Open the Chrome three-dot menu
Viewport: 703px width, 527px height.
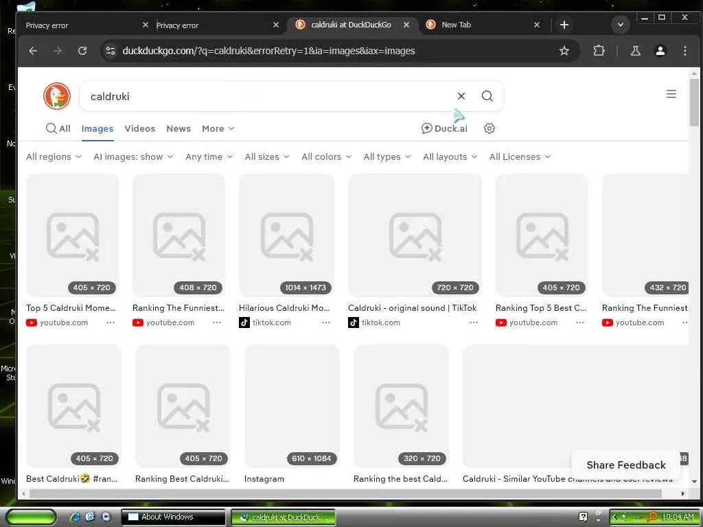tap(684, 51)
